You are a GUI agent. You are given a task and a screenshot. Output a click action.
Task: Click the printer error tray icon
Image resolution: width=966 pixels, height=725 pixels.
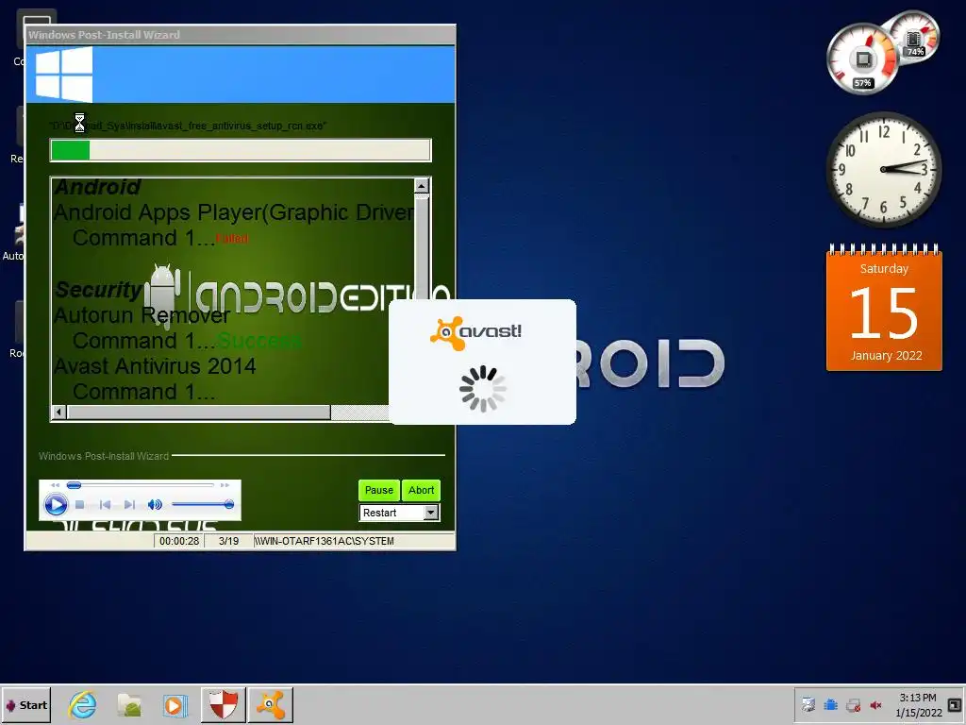pos(853,704)
